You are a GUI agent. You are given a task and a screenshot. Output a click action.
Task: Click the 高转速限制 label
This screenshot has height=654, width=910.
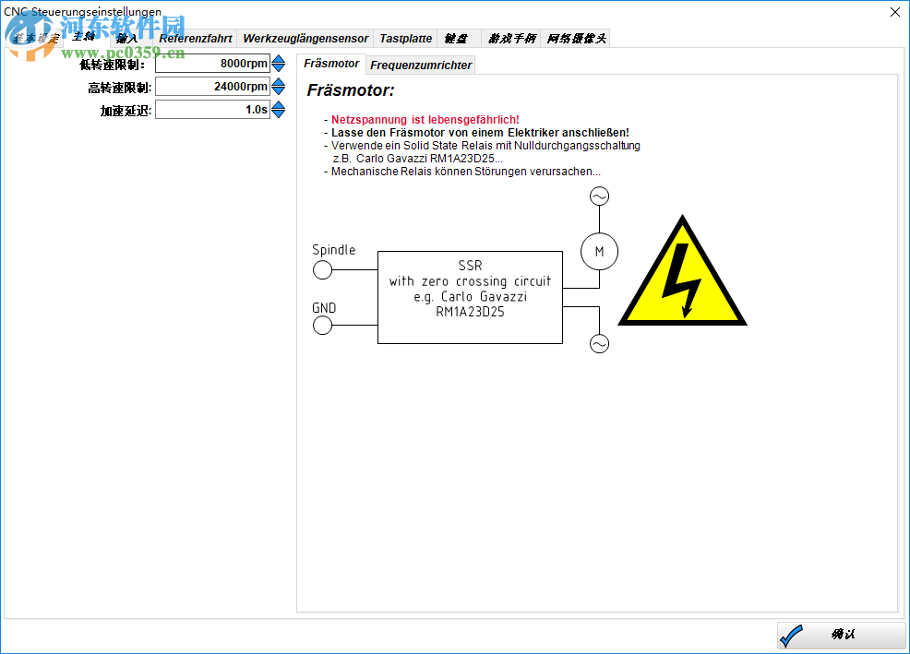coord(120,88)
